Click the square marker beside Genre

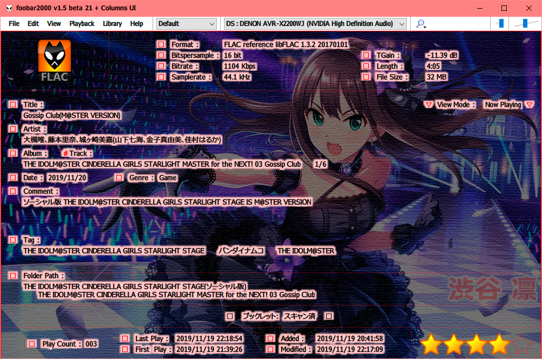click(x=119, y=178)
